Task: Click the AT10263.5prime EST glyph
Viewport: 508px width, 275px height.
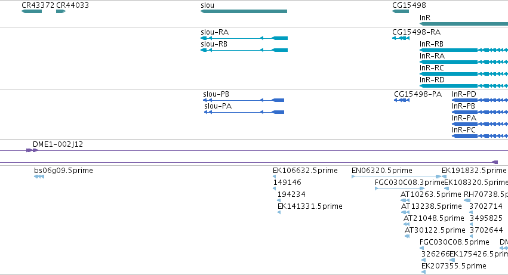Action: click(405, 200)
